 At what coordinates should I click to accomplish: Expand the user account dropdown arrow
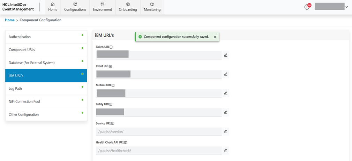(346, 7)
